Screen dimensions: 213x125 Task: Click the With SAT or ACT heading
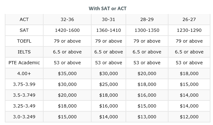coord(107,9)
